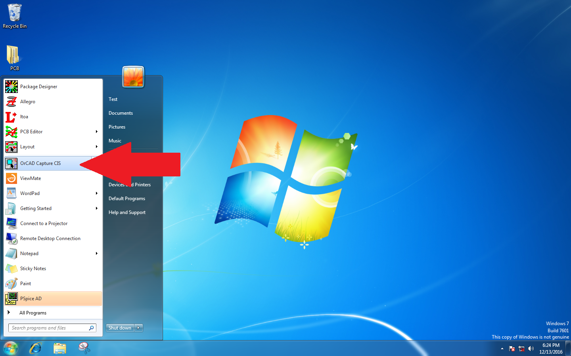Viewport: 571px width, 356px height.
Task: Open the PSpice AD icon
Action: (x=11, y=299)
